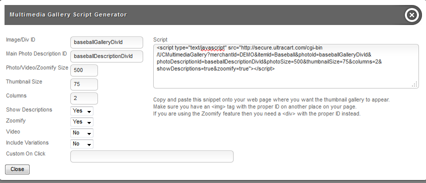Click the Include Variations label
This screenshot has width=426, height=183.
tap(27, 142)
